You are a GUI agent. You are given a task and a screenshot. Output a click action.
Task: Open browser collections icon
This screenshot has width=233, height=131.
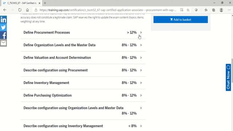tap(214, 10)
